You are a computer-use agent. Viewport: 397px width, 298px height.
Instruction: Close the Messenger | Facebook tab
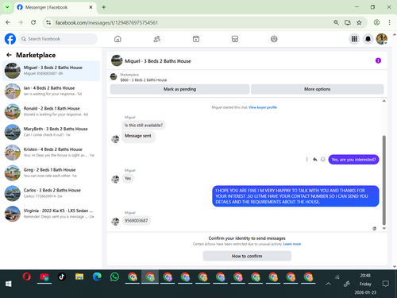pyautogui.click(x=91, y=7)
